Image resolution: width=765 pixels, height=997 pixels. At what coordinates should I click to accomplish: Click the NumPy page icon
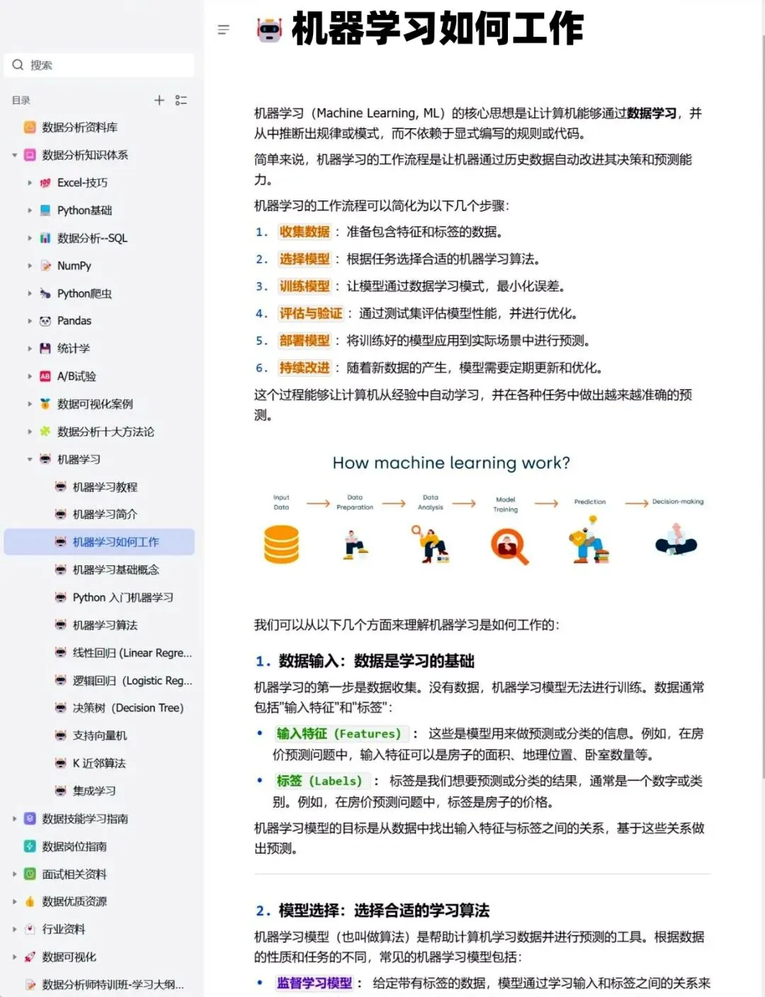[x=45, y=266]
